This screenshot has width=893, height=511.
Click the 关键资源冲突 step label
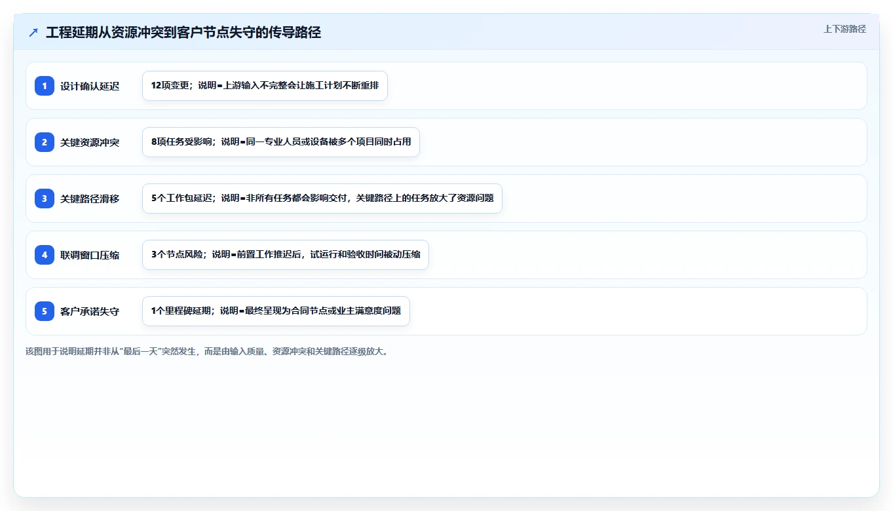(x=90, y=142)
